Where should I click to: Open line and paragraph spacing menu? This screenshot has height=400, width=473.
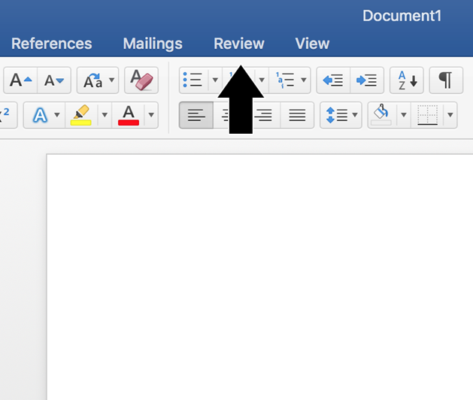[341, 115]
